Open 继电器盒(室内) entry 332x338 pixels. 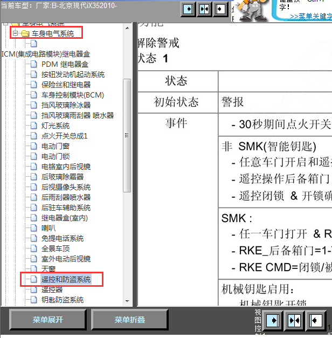pos(65,218)
